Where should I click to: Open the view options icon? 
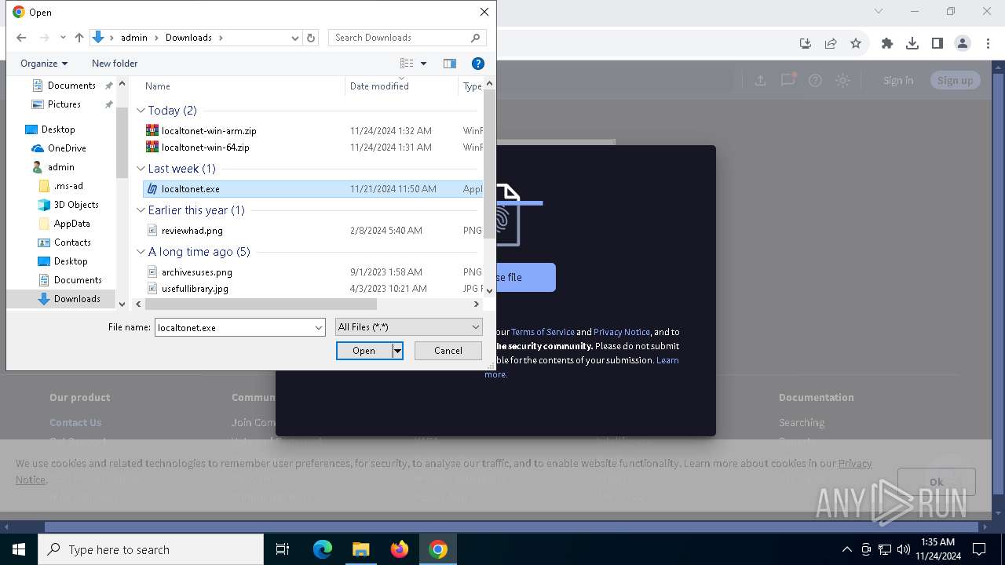click(x=407, y=64)
